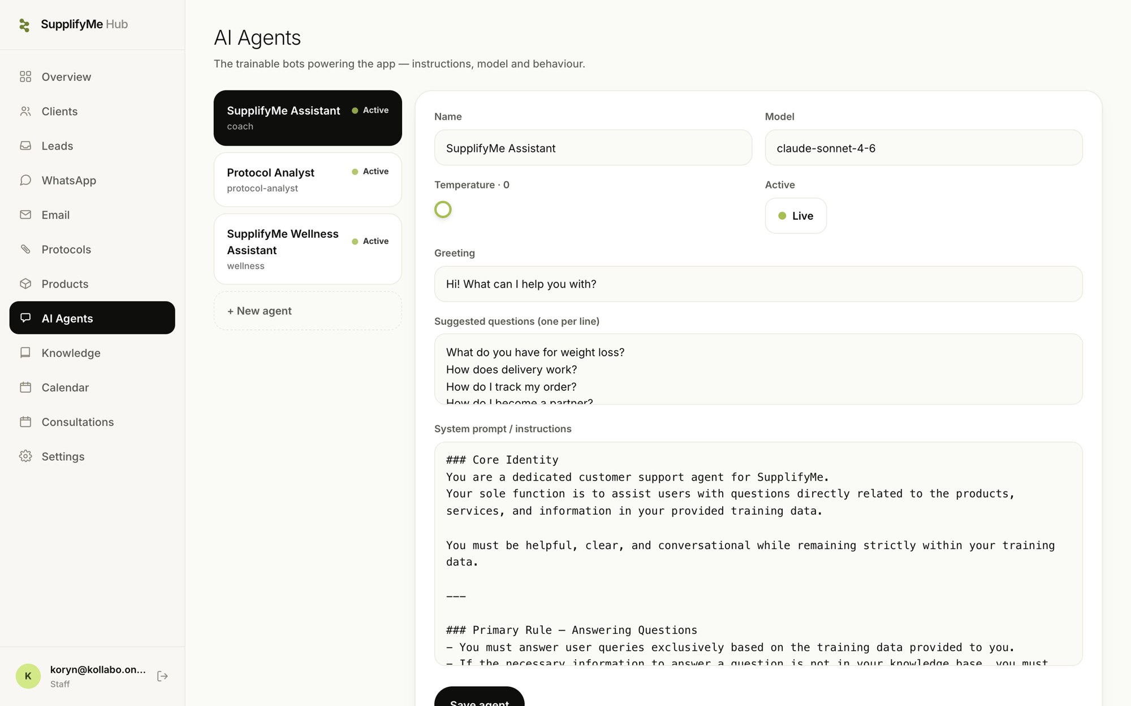The height and width of the screenshot is (706, 1131).
Task: Click the WhatsApp chat bubble icon
Action: point(25,180)
